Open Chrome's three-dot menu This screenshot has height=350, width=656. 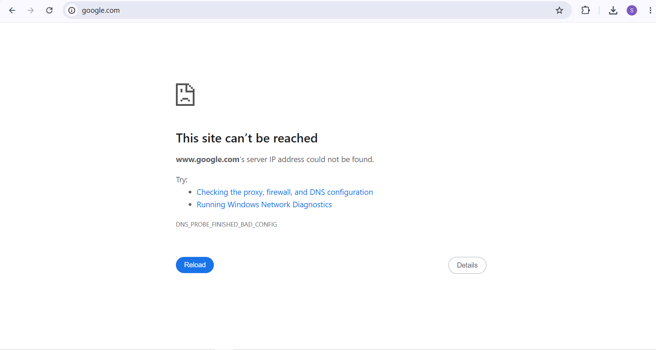click(650, 10)
